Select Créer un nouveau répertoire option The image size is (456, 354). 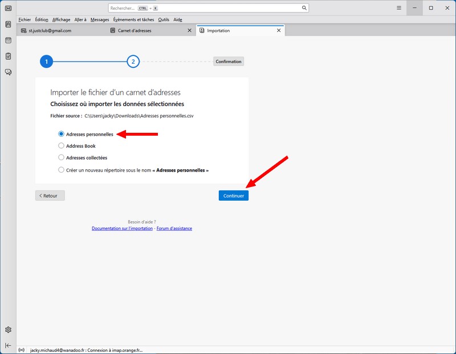click(62, 170)
